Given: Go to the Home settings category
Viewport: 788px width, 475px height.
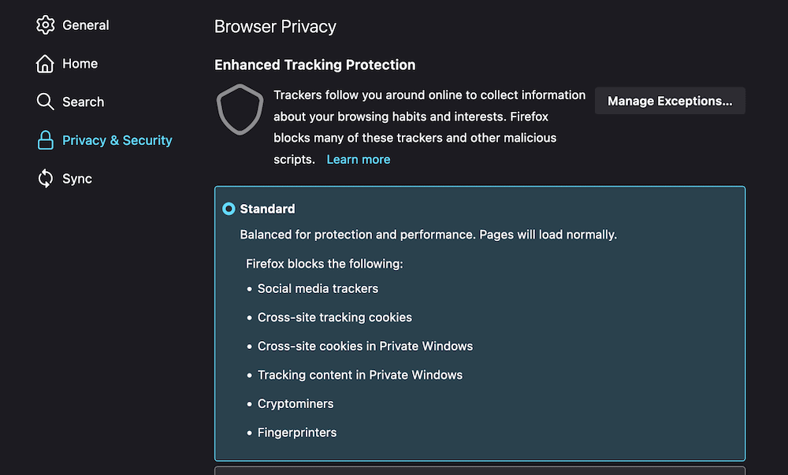Looking at the screenshot, I should pos(80,64).
